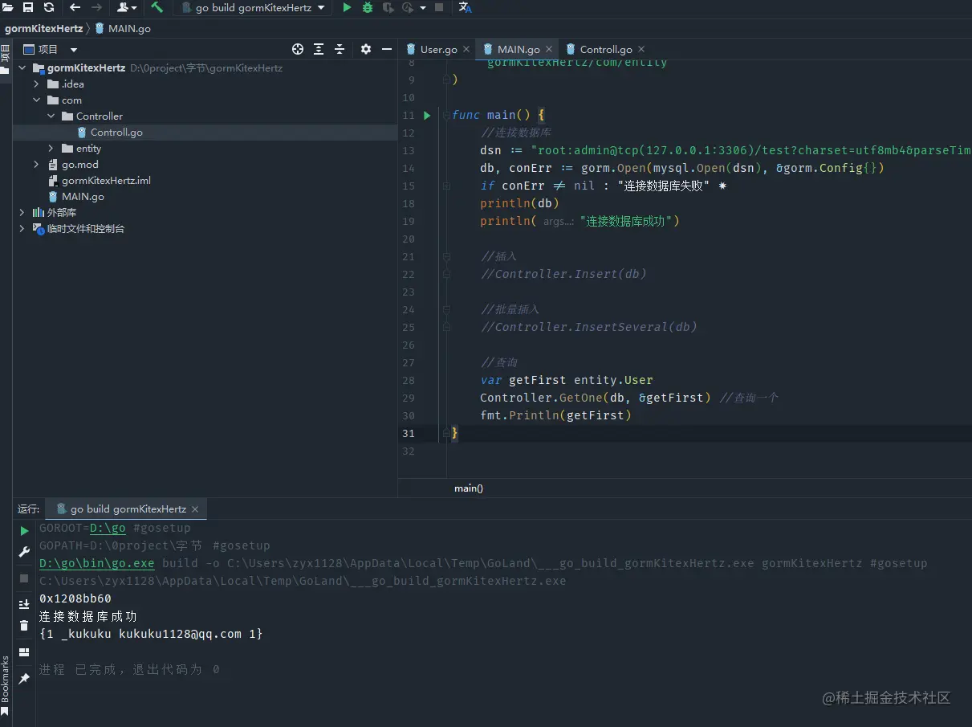Rerun using the run panel play icon
Image resolution: width=972 pixels, height=727 pixels.
[x=24, y=531]
